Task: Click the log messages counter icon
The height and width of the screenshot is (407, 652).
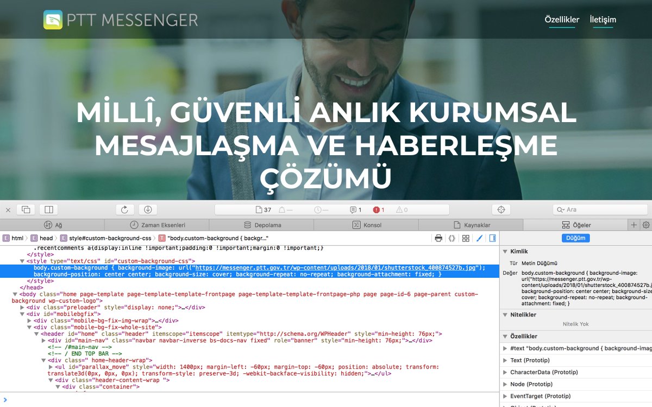Action: 356,209
